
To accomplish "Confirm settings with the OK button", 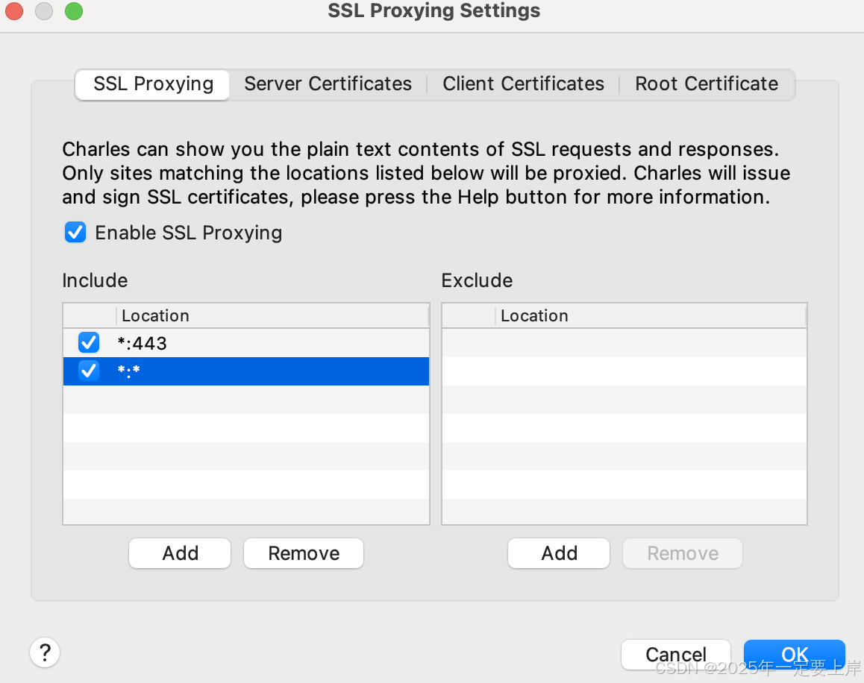I will [795, 655].
